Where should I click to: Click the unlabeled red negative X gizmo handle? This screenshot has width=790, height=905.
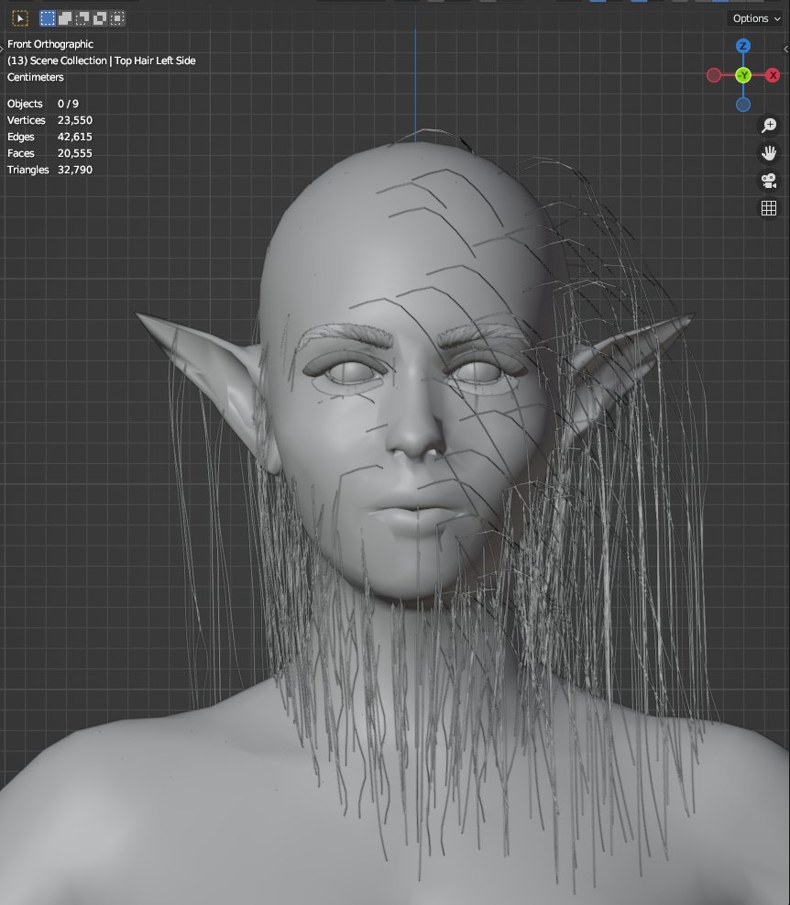714,75
